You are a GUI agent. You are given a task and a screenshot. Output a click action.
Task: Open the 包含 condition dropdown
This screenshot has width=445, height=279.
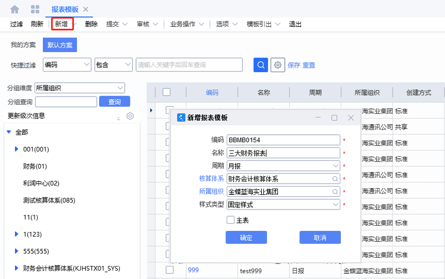click(x=114, y=65)
